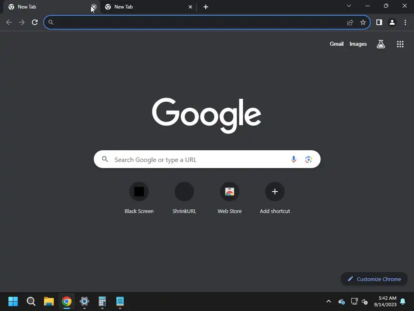Screen dimensions: 414x311
Task: Open the Black Screen shortcut
Action: (x=139, y=198)
